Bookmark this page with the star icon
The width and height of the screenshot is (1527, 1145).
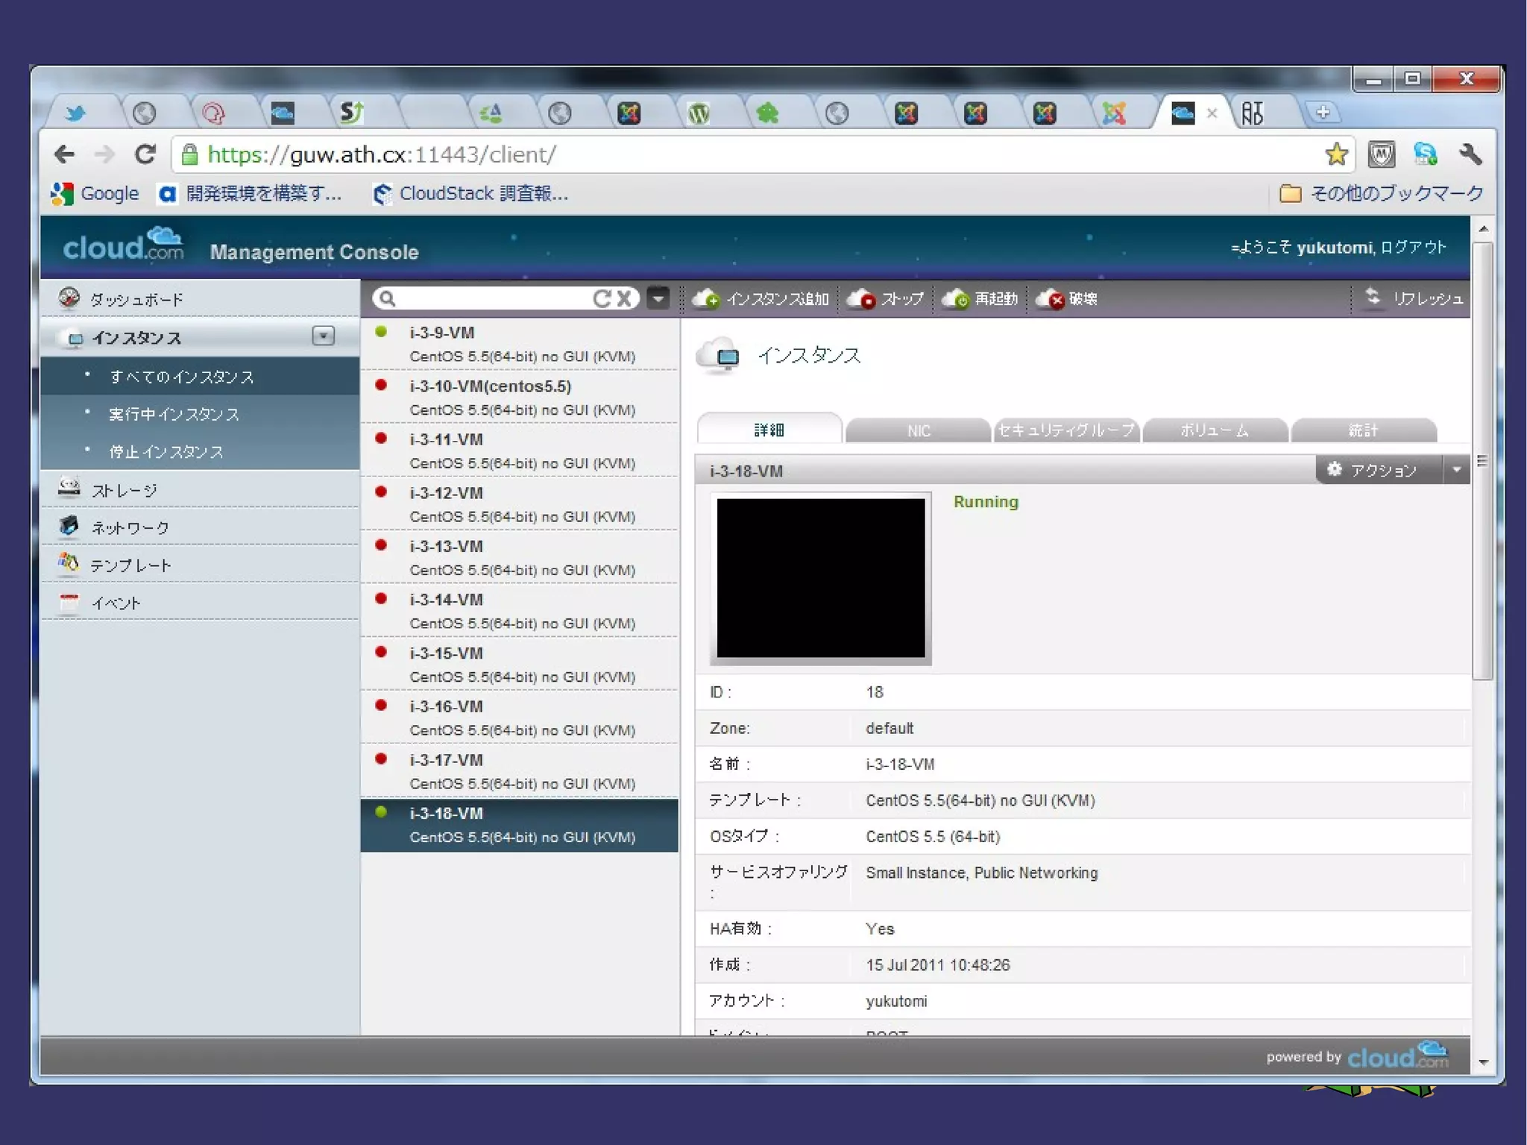click(x=1336, y=154)
